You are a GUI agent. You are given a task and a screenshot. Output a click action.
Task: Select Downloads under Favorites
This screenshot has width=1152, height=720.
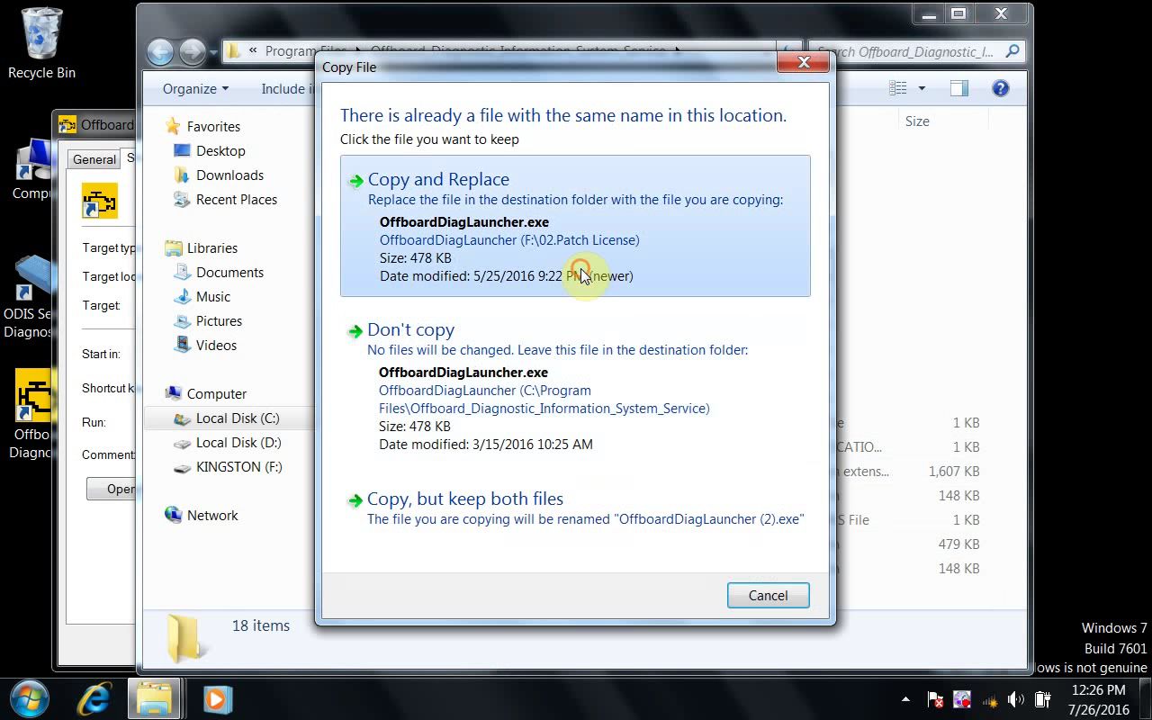(x=229, y=175)
